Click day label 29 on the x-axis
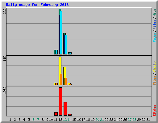 139,120
